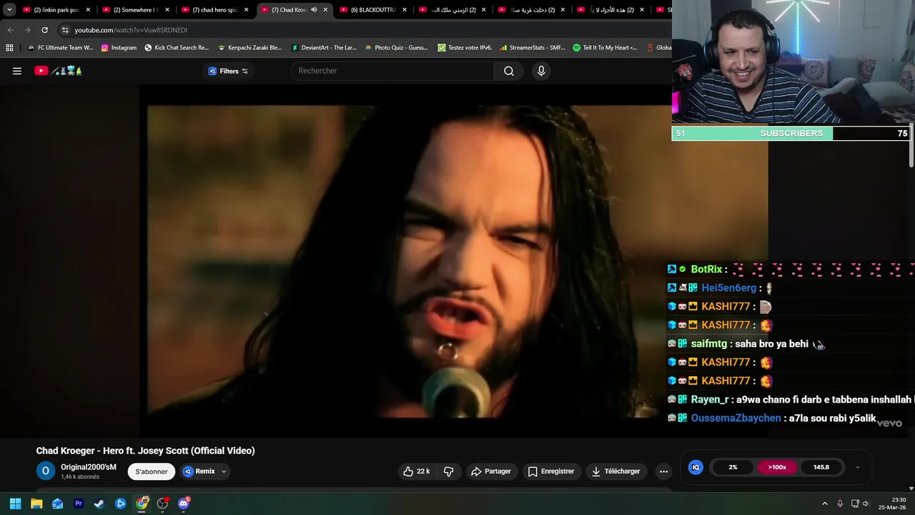This screenshot has height=515, width=915.
Task: Open Discord from the taskbar
Action: (184, 504)
